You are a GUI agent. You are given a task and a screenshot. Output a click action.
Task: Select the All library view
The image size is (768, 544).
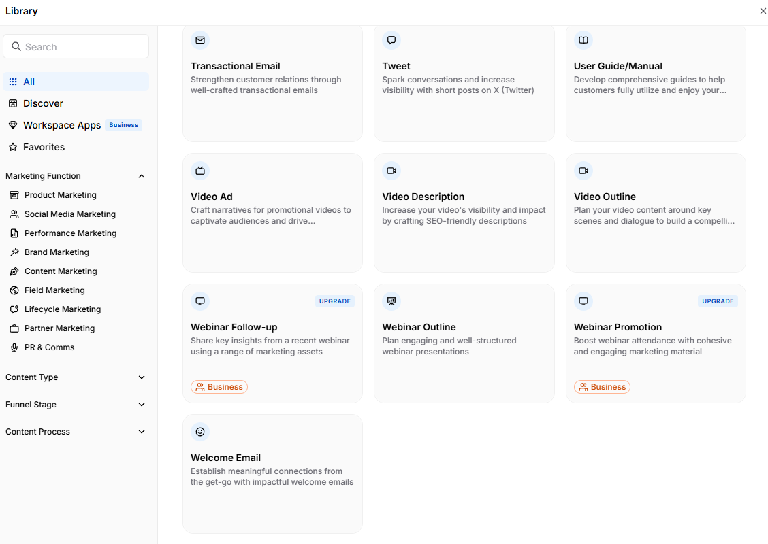pos(76,82)
